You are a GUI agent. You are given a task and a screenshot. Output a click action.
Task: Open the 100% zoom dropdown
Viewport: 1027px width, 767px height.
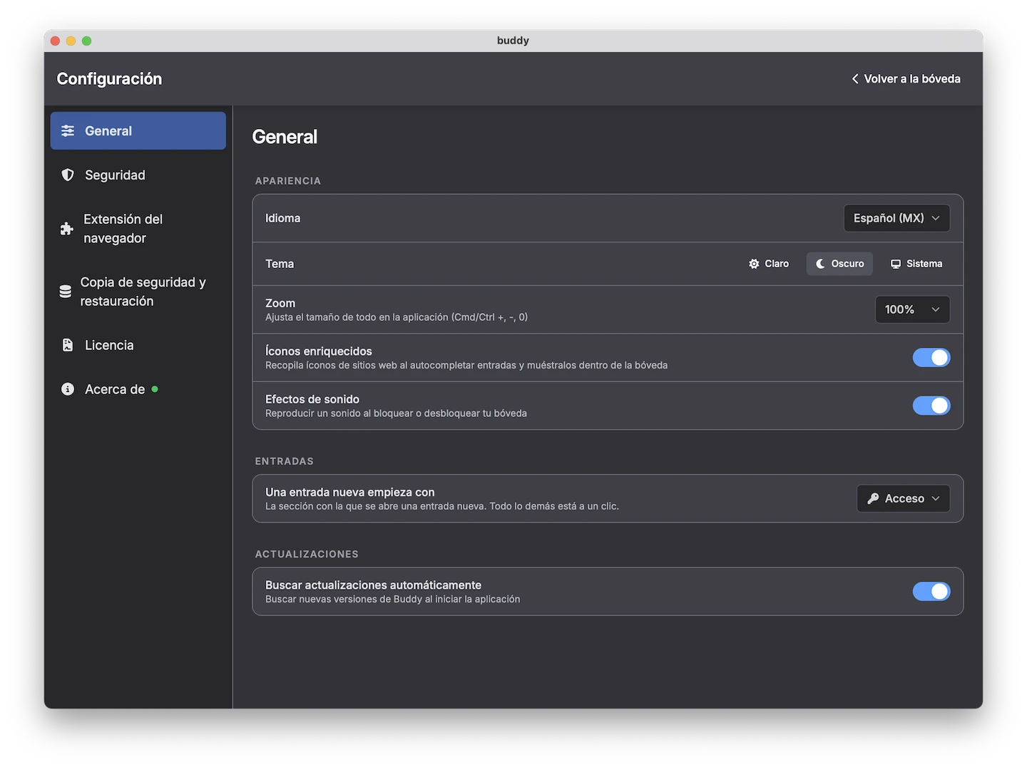tap(912, 309)
